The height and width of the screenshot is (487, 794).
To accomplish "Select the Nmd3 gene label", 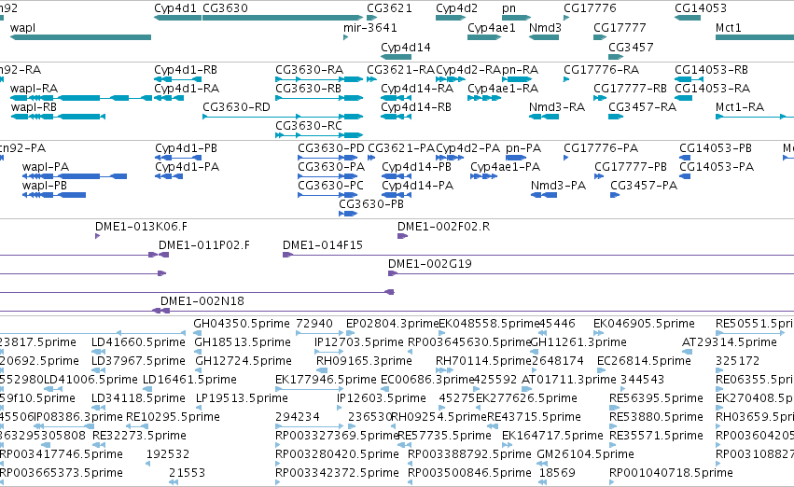I will [545, 27].
